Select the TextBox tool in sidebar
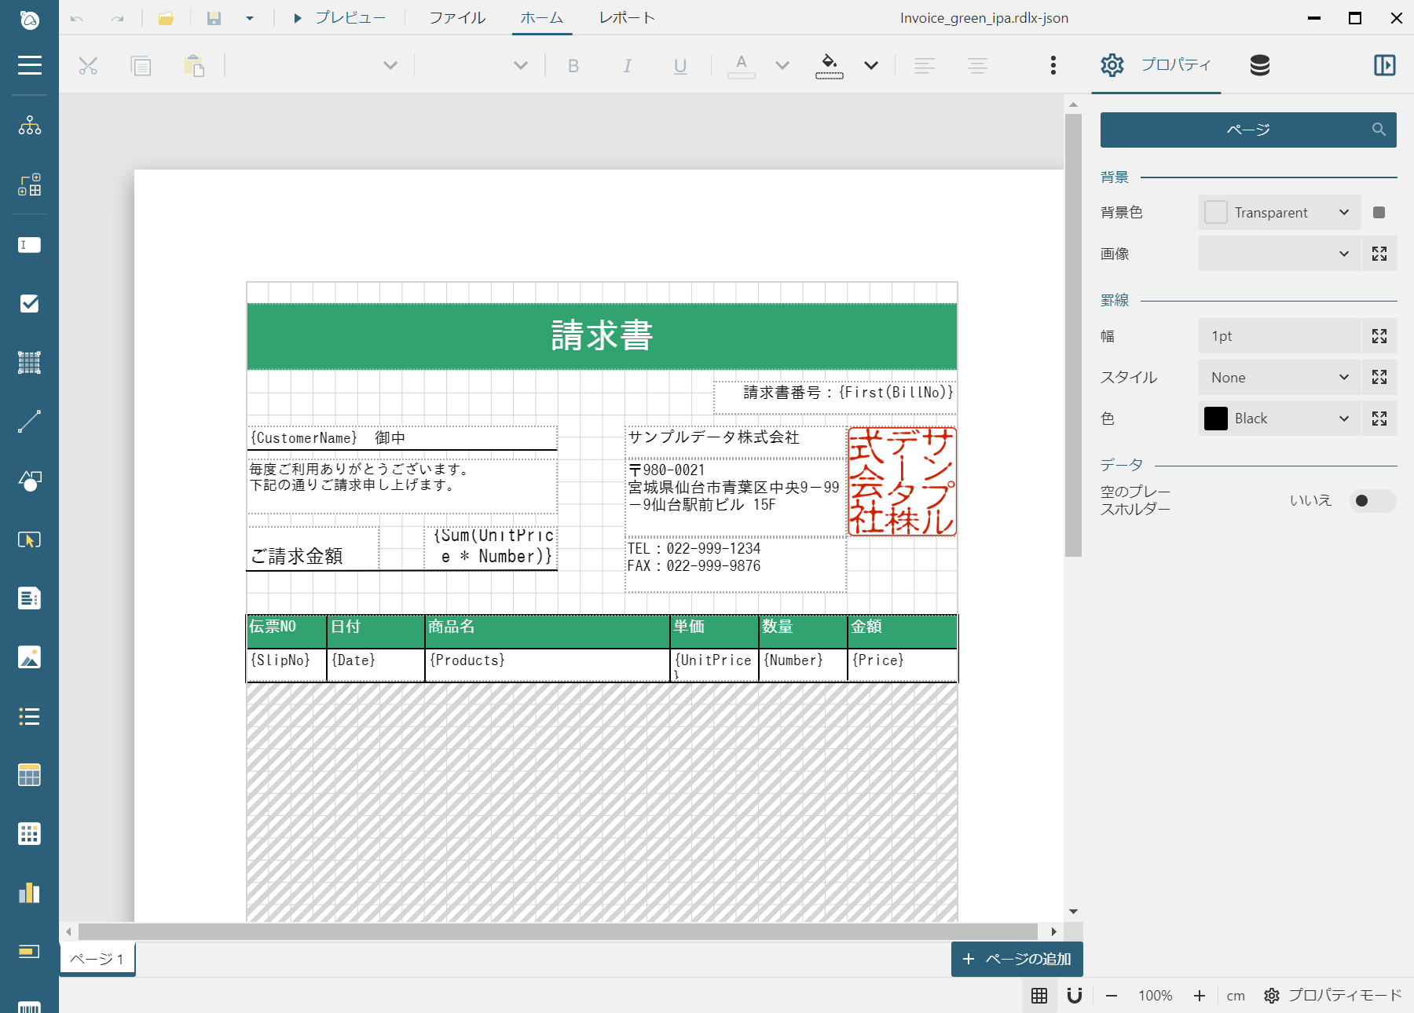Viewport: 1414px width, 1013px height. click(29, 245)
